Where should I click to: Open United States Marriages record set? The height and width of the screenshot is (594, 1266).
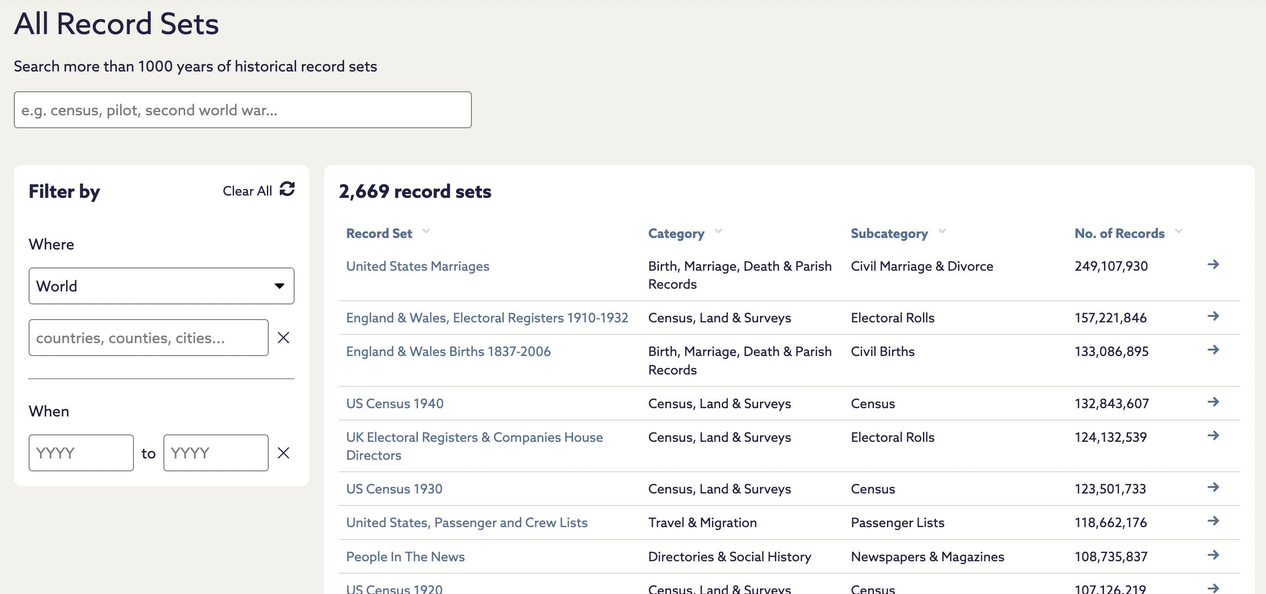(x=417, y=266)
